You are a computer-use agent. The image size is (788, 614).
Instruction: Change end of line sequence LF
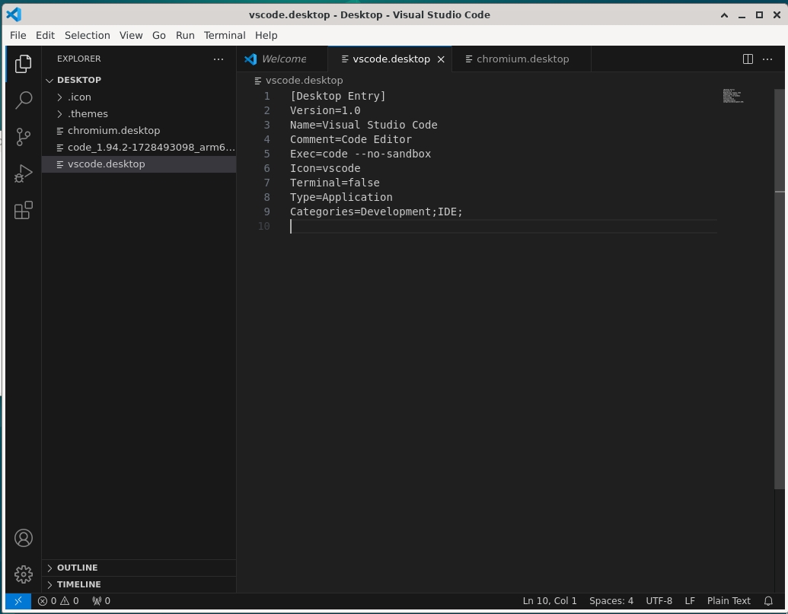tap(690, 601)
